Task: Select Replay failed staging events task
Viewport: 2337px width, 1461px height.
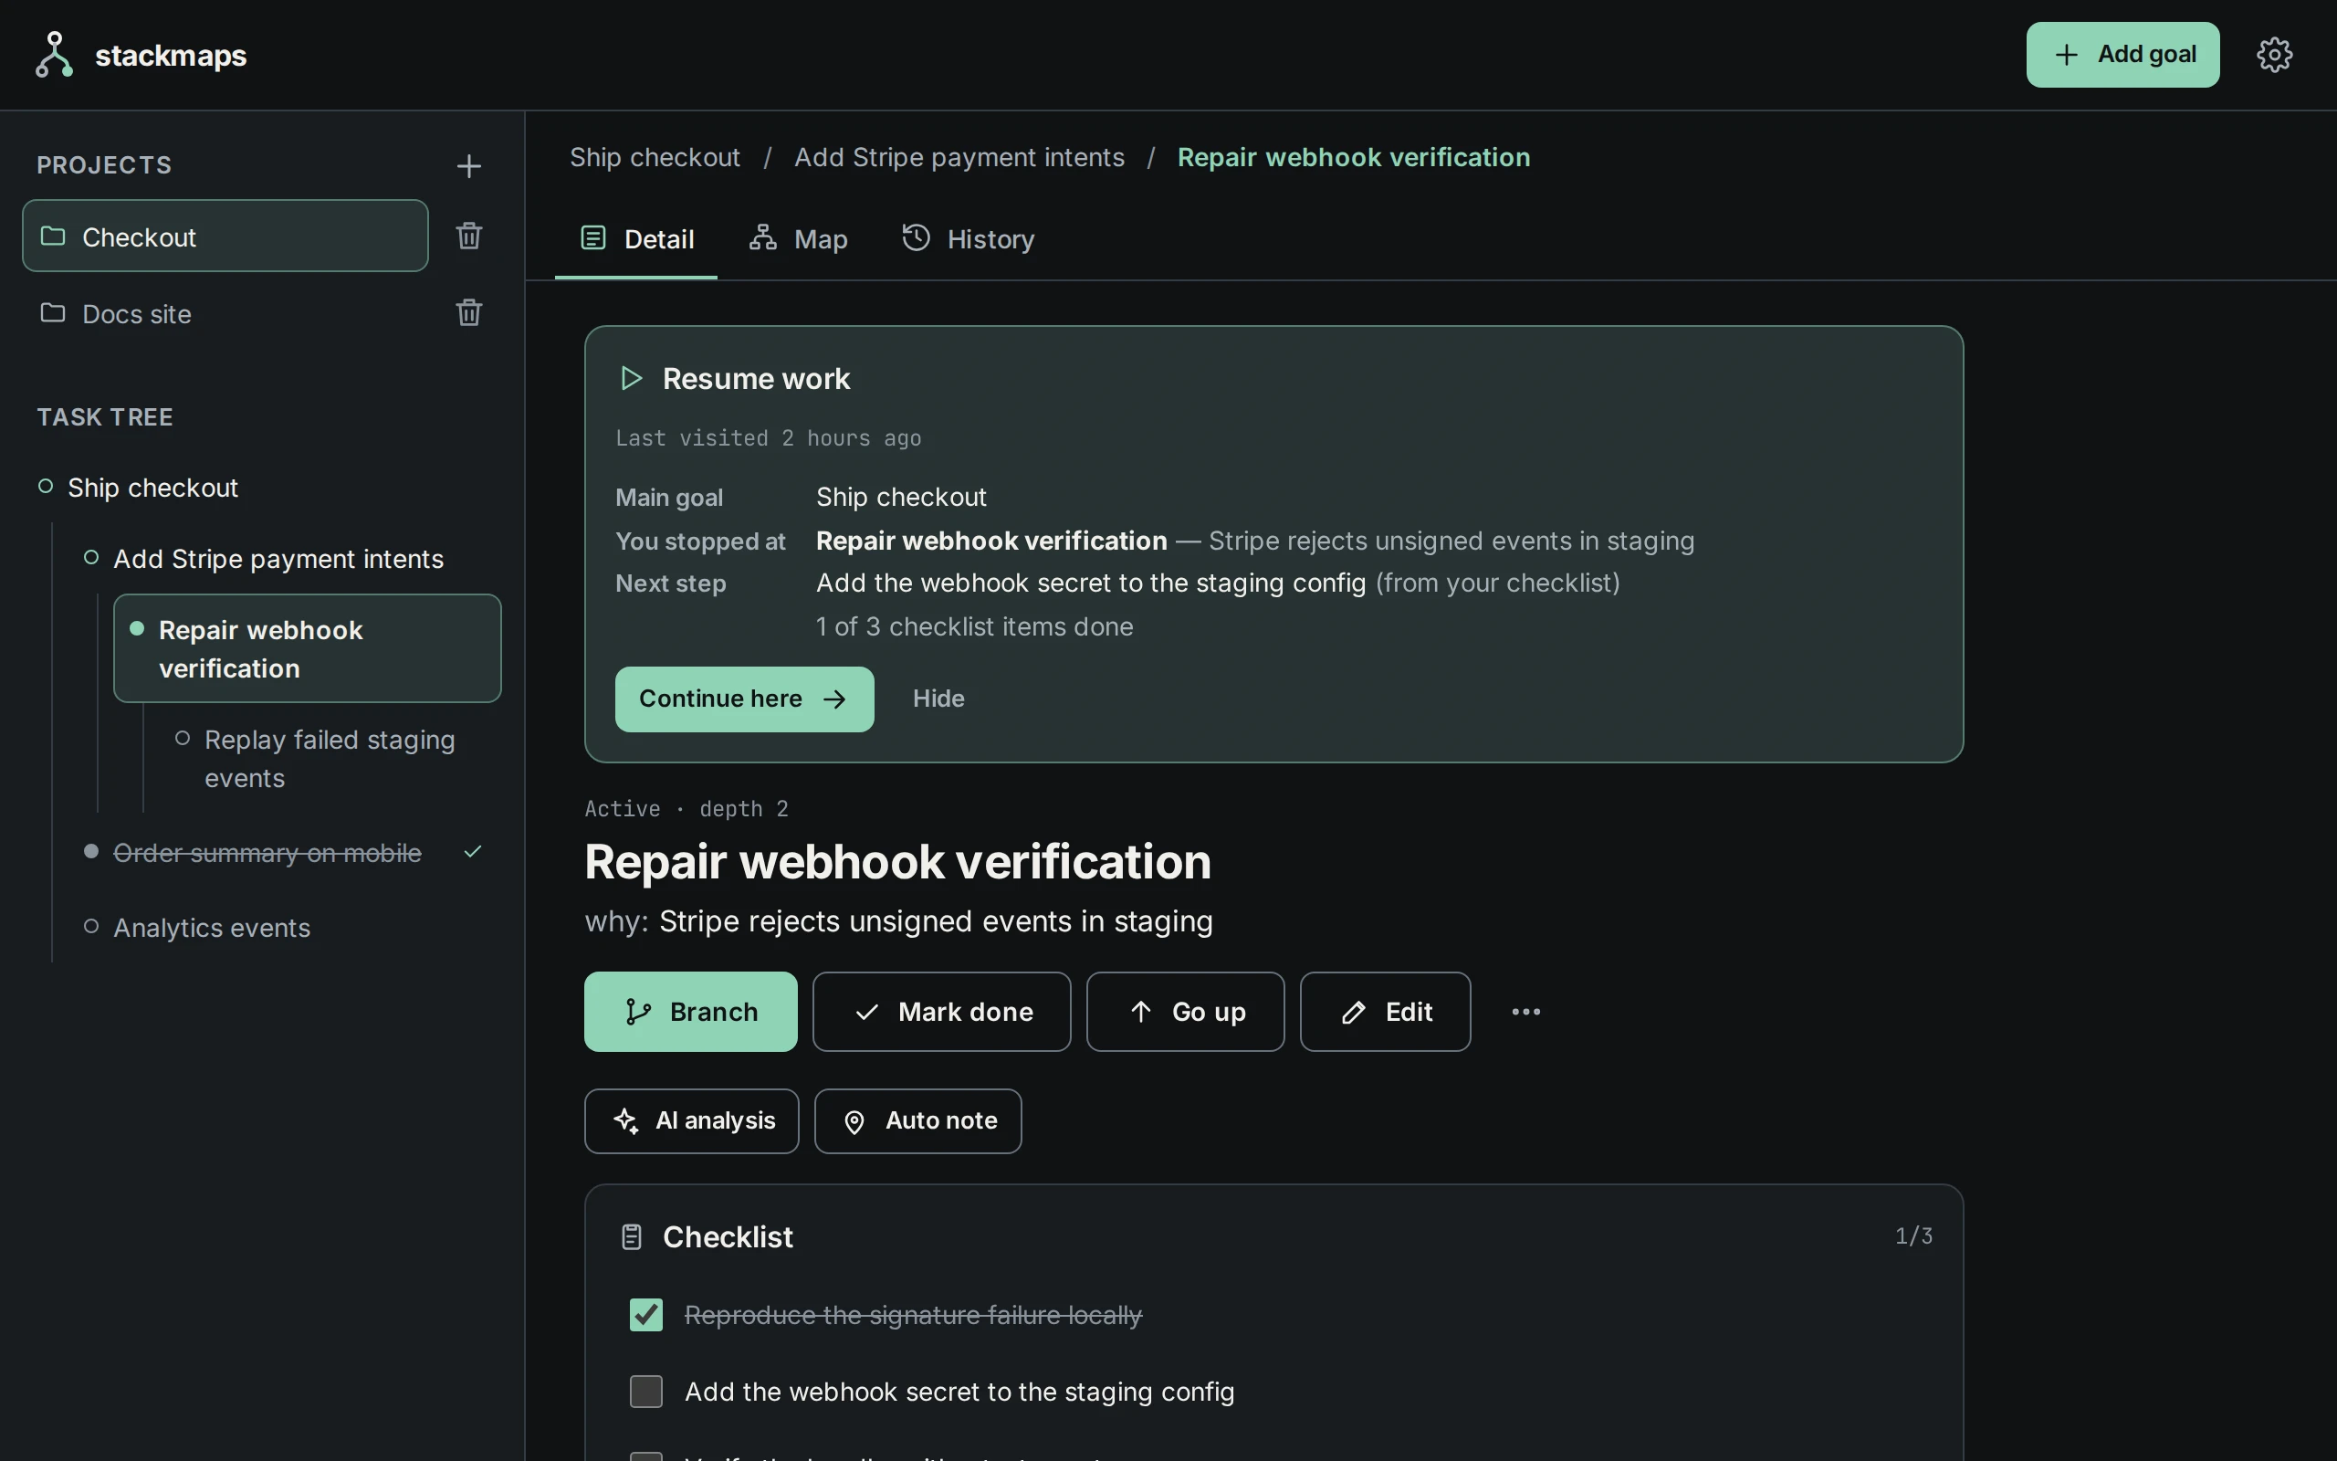Action: click(330, 759)
